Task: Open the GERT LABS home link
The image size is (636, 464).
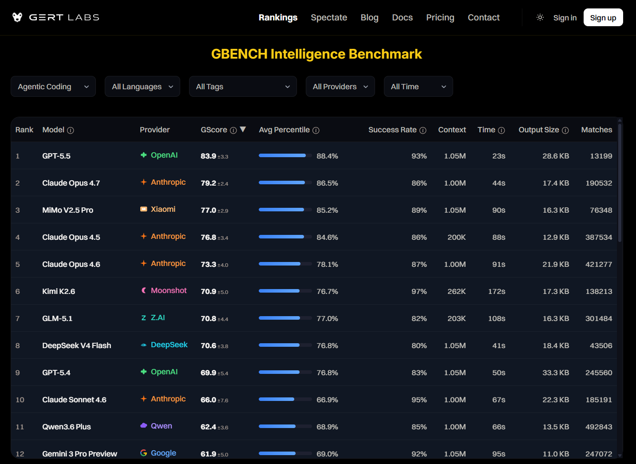Action: click(x=56, y=17)
